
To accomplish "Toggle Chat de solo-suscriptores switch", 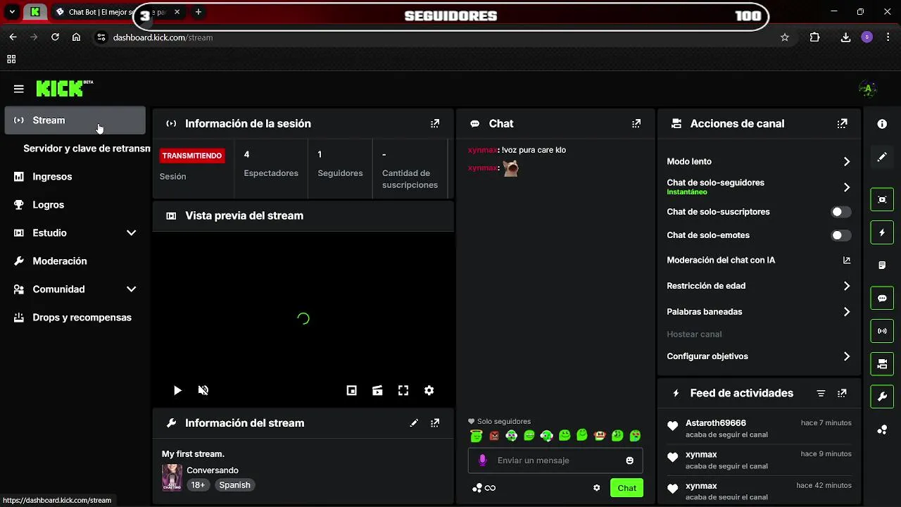I will coord(840,212).
